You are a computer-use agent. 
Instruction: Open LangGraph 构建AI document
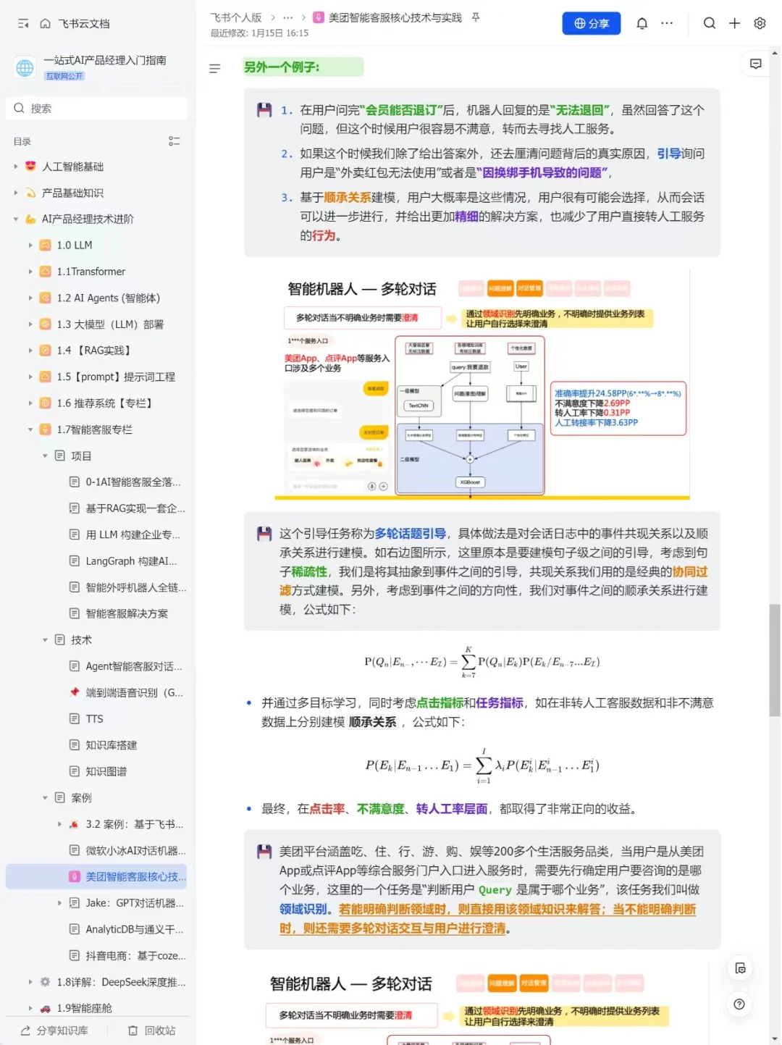(x=131, y=561)
